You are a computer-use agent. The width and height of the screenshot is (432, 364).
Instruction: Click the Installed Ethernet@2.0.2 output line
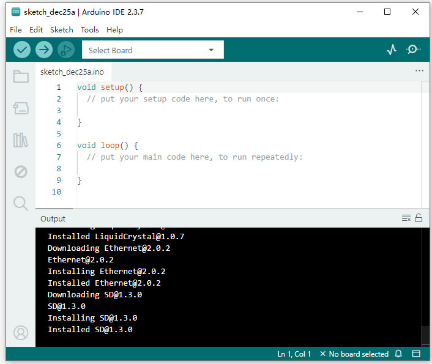point(104,283)
